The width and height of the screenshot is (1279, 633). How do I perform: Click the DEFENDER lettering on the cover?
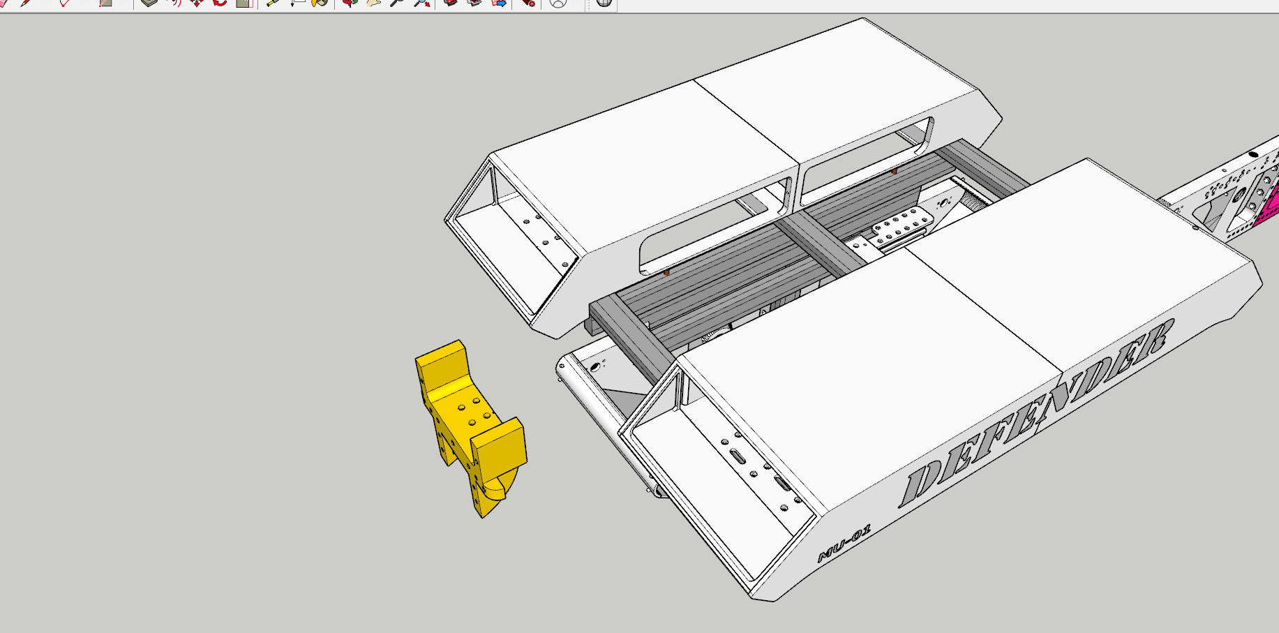tap(1038, 413)
